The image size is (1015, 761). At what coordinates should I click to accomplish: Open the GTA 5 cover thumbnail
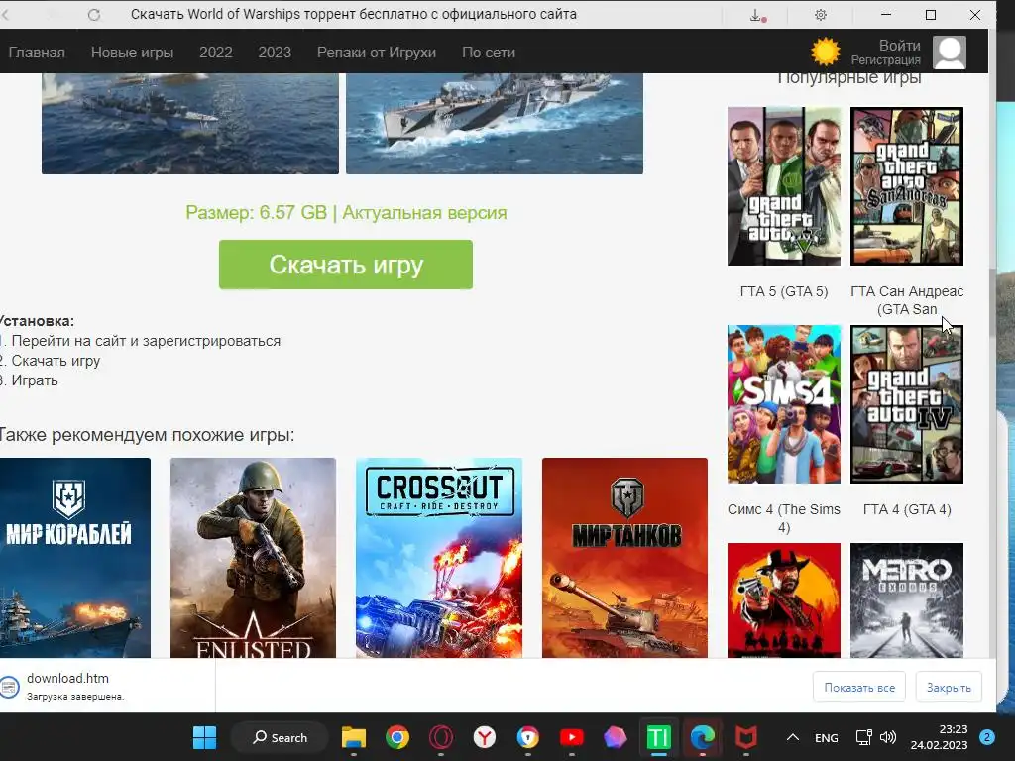(784, 186)
